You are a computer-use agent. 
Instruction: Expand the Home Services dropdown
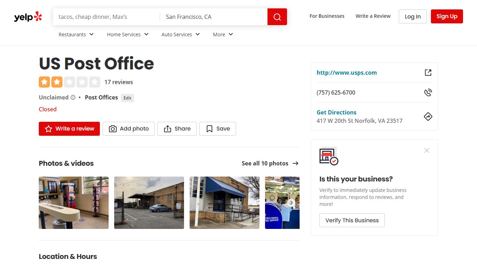pyautogui.click(x=128, y=35)
